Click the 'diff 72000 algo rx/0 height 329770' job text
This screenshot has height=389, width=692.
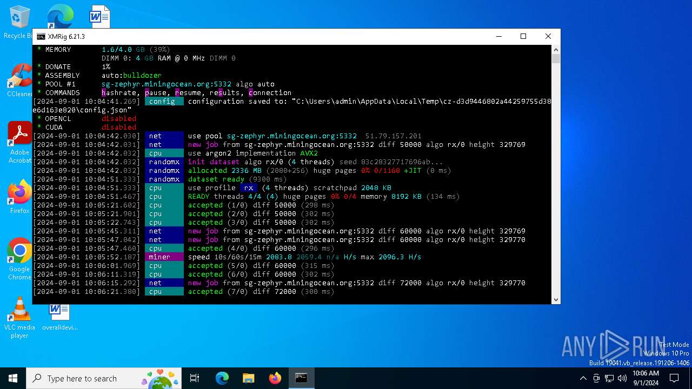click(x=452, y=283)
